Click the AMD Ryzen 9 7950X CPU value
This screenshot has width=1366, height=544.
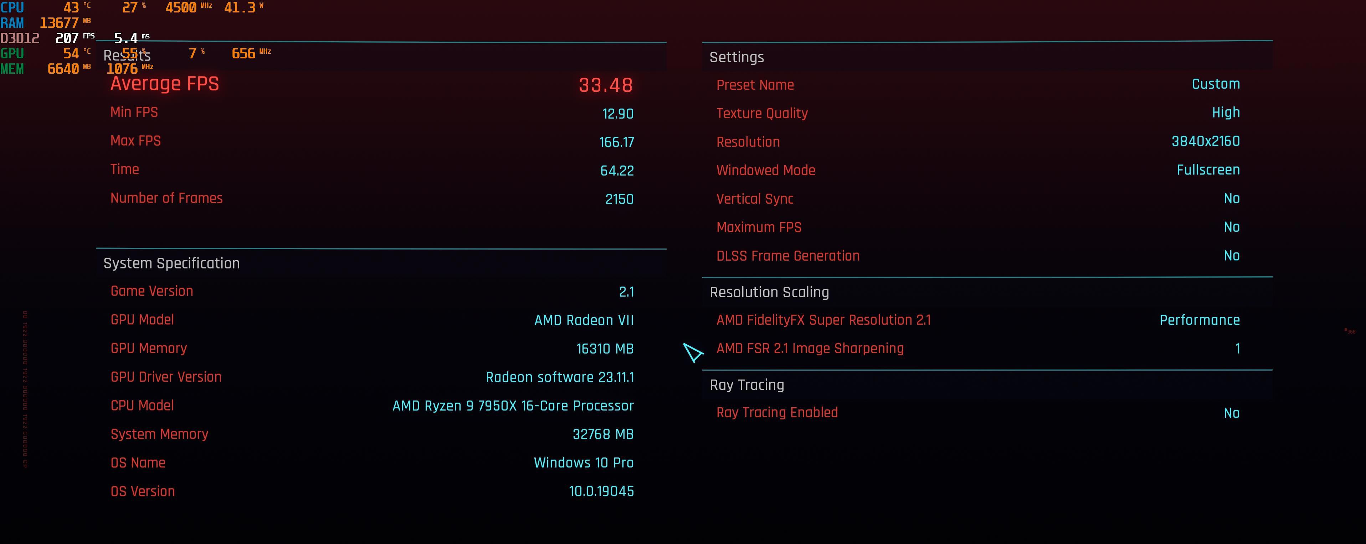pos(513,406)
